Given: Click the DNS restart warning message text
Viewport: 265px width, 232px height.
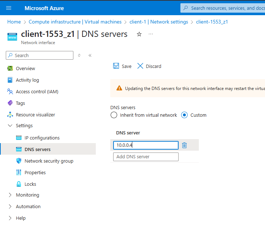Looking at the screenshot, I should [195, 89].
